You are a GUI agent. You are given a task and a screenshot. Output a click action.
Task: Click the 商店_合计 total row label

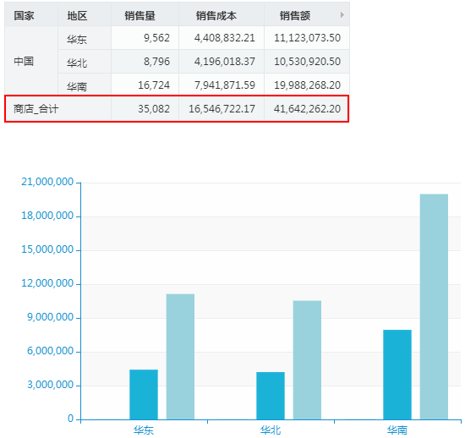(x=36, y=109)
